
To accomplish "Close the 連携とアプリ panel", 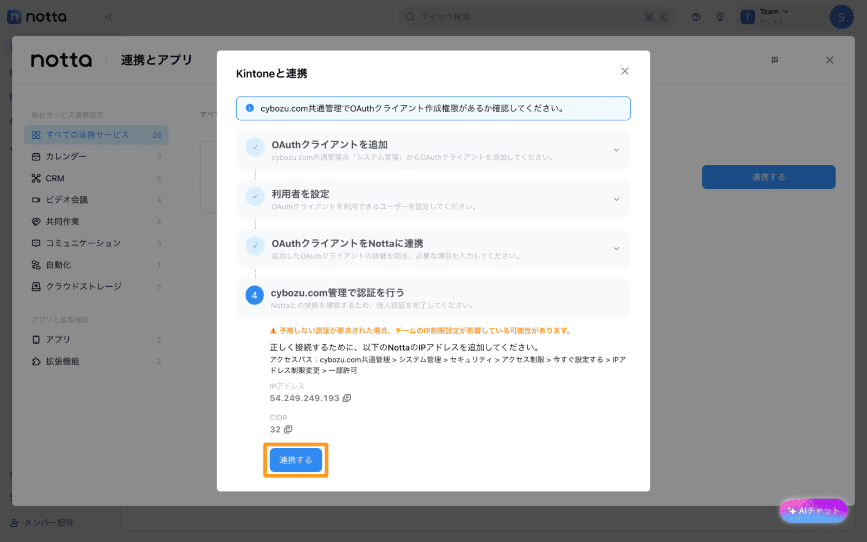I will pos(829,60).
